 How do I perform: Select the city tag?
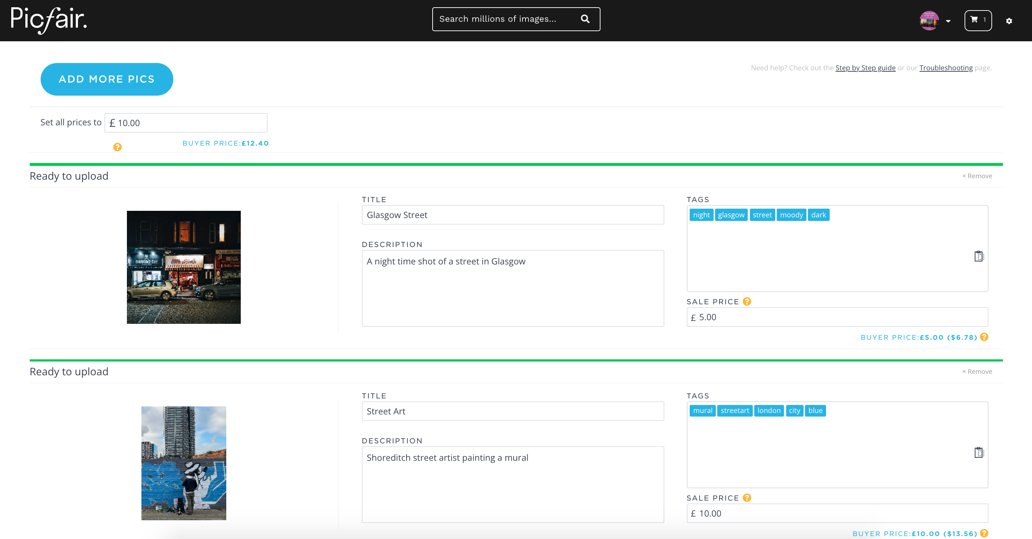[x=794, y=410]
